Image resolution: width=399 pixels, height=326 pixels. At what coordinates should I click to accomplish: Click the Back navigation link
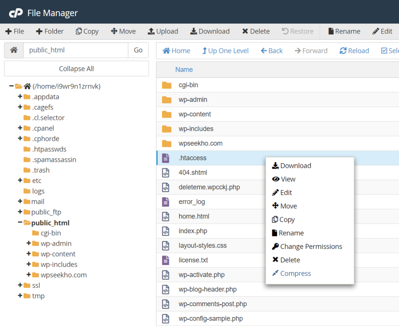pos(272,51)
